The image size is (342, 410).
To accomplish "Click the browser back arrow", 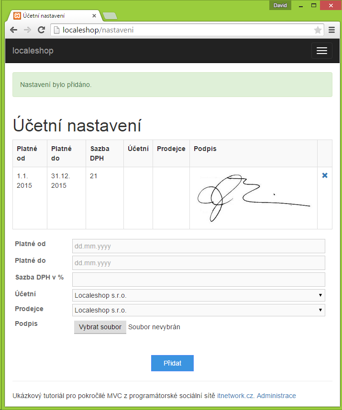I will pos(14,30).
